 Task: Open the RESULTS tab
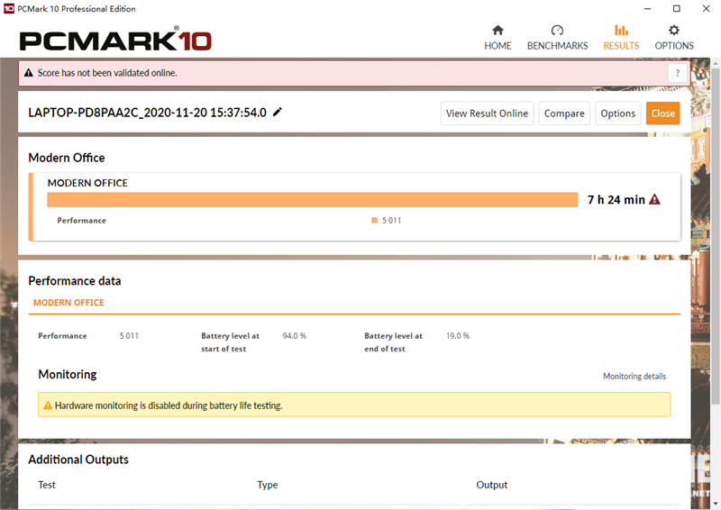[621, 38]
